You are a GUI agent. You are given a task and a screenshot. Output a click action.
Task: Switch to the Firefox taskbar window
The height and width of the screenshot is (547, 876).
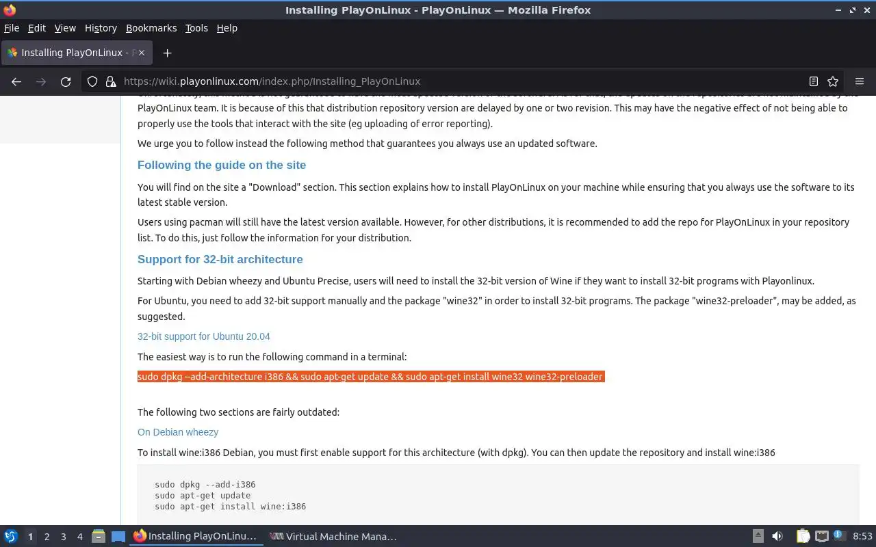click(195, 536)
